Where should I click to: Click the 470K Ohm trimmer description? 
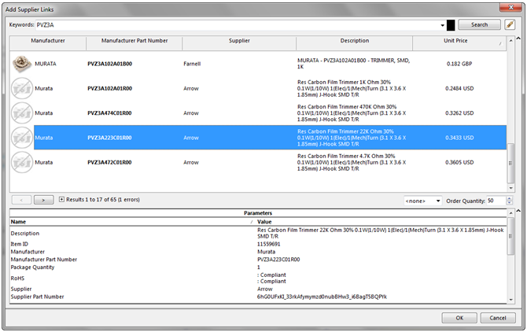click(x=352, y=113)
